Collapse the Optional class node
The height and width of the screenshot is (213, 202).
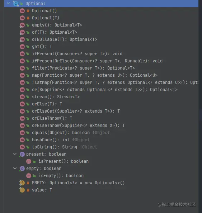point(8,3)
